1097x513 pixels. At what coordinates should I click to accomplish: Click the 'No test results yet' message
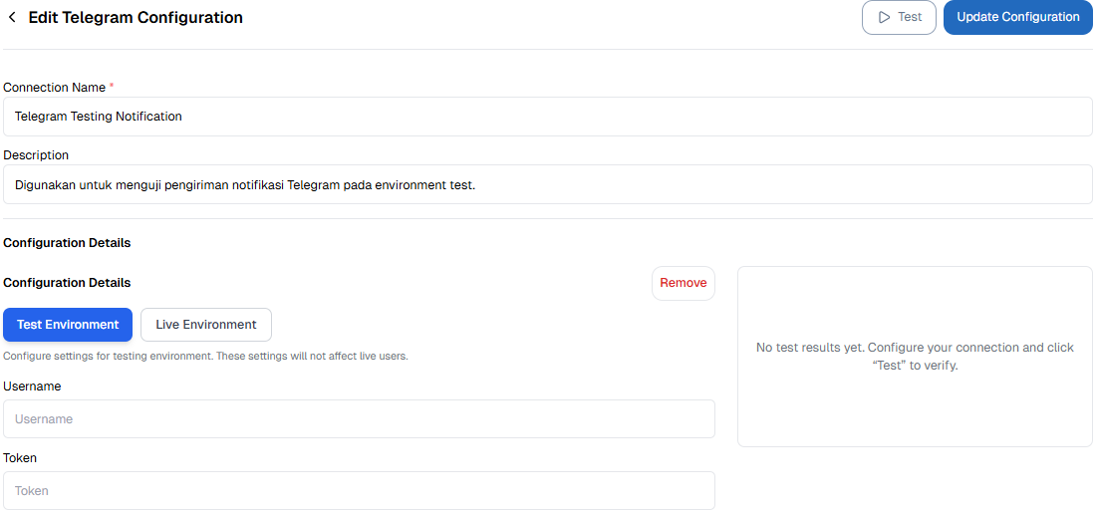tap(915, 357)
